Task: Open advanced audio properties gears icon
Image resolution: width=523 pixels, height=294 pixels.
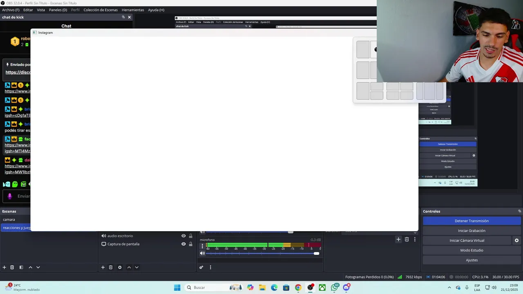Action: coord(201,267)
